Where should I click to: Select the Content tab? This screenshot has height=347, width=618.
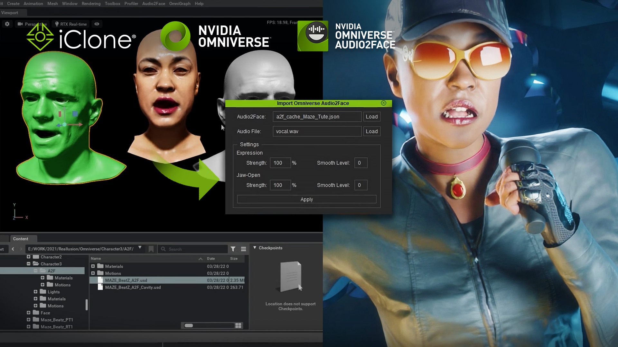pos(21,239)
